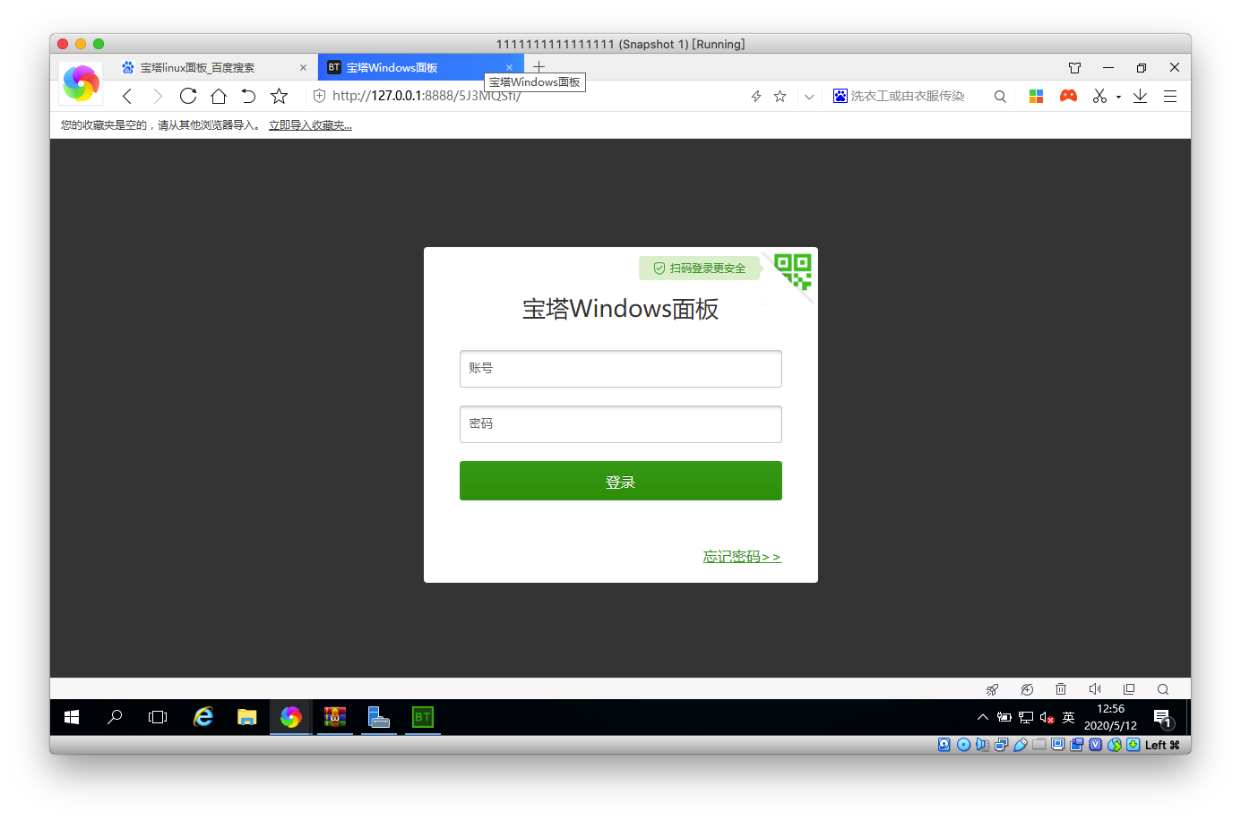The image size is (1241, 820).
Task: Click the address bar URL field
Action: click(529, 96)
